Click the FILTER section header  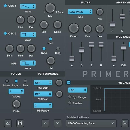click(x=86, y=3)
